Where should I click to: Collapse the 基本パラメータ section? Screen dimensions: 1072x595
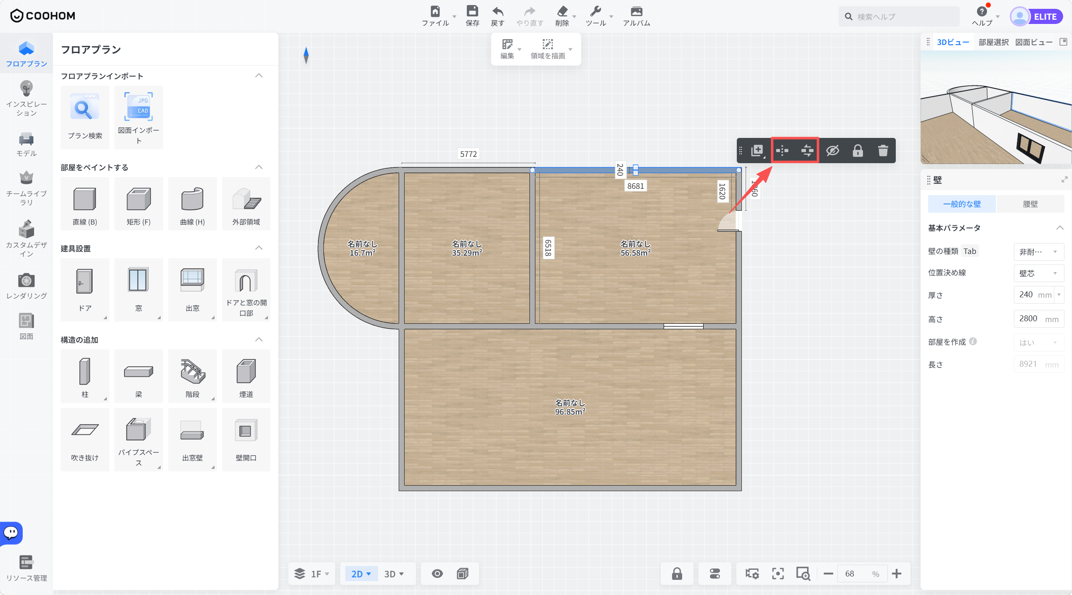coord(1060,228)
